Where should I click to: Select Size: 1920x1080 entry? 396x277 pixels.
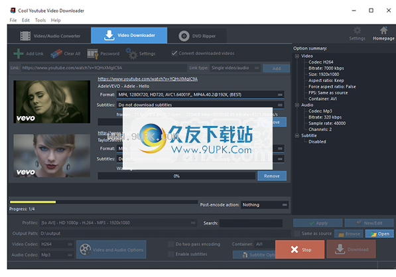click(324, 74)
